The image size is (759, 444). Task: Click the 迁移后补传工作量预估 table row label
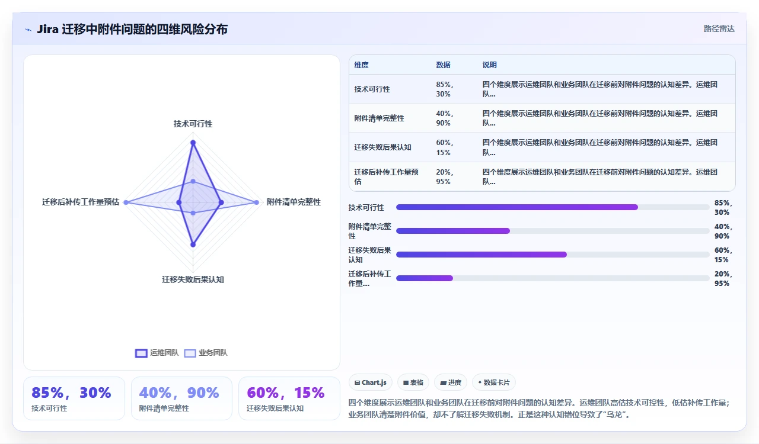(x=387, y=176)
